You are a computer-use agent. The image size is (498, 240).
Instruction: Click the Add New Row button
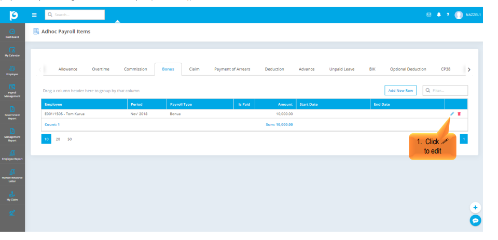point(401,91)
